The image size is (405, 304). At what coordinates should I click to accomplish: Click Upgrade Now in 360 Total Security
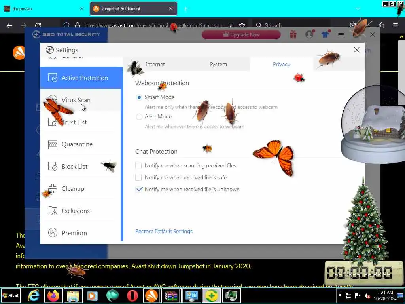point(241,35)
